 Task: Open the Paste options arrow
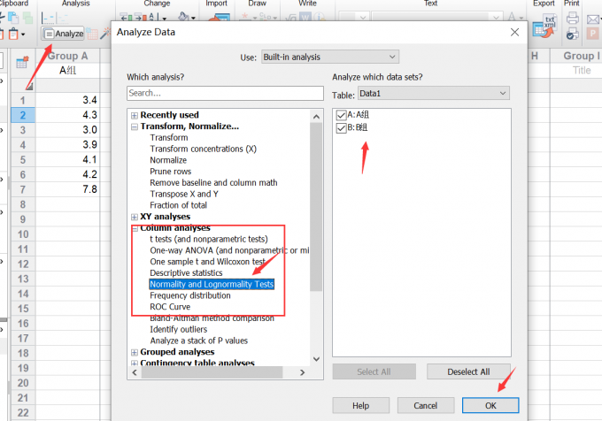23,34
